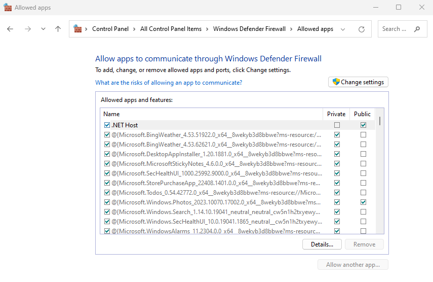
Task: Select the Microsoft.Windows.Search row
Action: pos(238,212)
